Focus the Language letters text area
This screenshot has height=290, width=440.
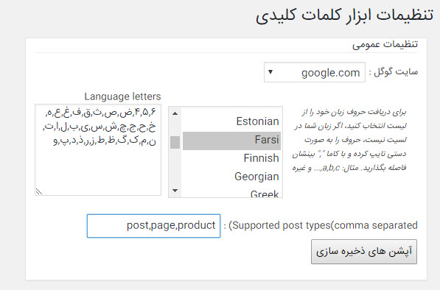point(98,149)
